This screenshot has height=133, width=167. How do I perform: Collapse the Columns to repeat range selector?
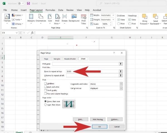click(121, 75)
